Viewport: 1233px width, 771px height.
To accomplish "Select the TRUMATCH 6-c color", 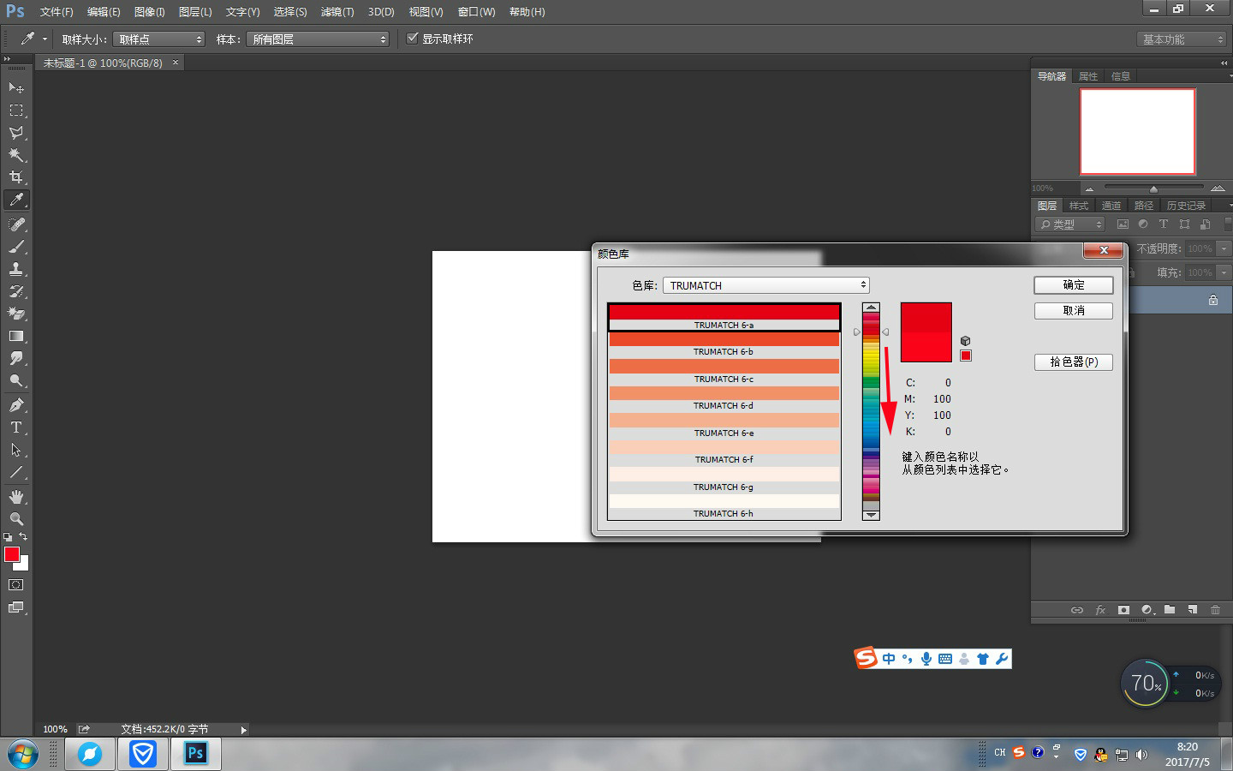I will tap(724, 372).
